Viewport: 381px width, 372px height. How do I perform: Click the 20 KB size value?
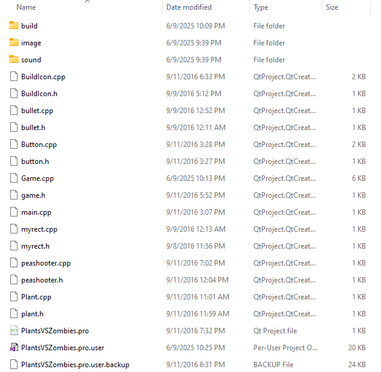(x=357, y=348)
